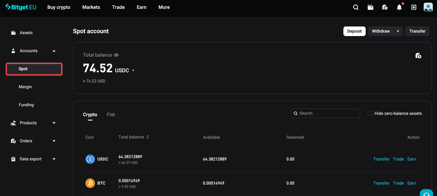Open the search magnifier icon in header
This screenshot has width=437, height=196.
pyautogui.click(x=356, y=7)
